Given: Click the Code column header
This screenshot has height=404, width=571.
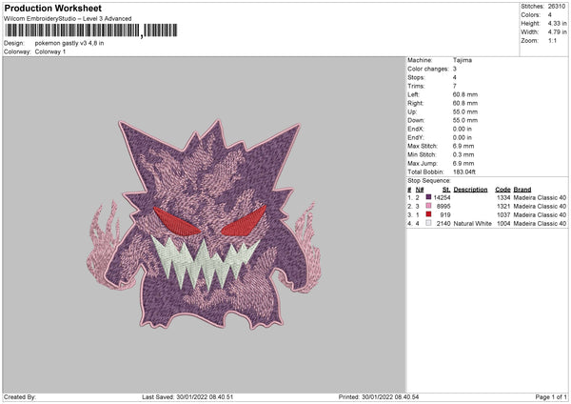Looking at the screenshot, I should tap(502, 189).
